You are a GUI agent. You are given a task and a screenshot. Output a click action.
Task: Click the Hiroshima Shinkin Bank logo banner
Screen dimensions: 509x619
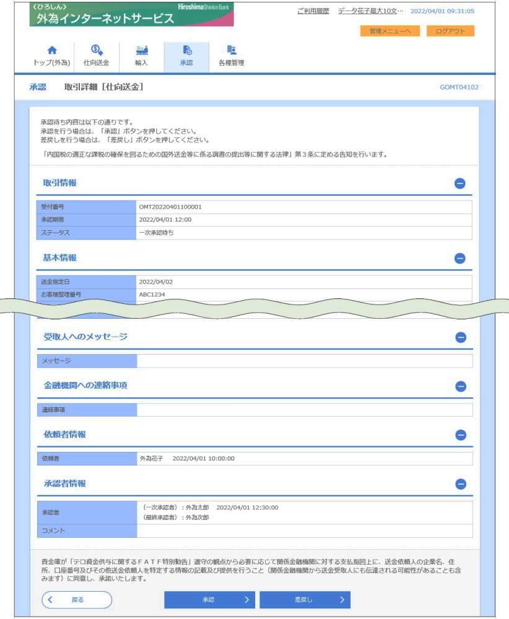point(131,14)
